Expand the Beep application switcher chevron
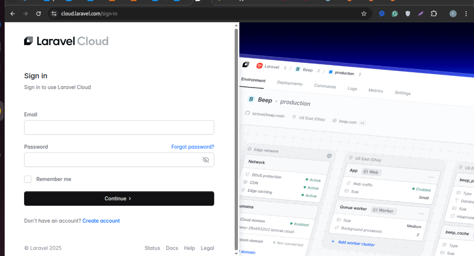Image resolution: width=474 pixels, height=256 pixels. [318, 71]
